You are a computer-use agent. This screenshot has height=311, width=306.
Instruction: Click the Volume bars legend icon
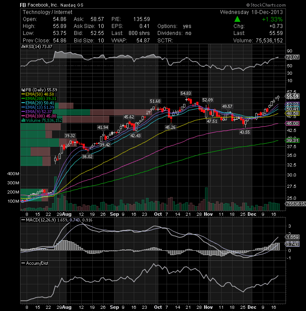(x=23, y=121)
